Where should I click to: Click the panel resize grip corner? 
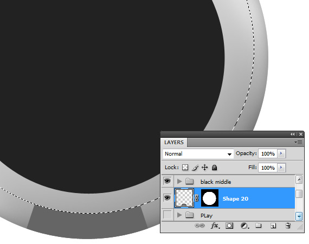300,228
